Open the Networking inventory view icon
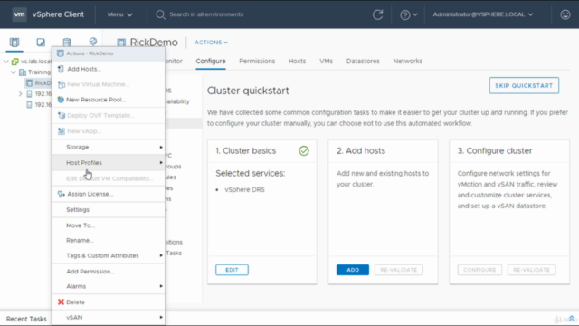Viewport: 579px width, 326px height. (93, 42)
